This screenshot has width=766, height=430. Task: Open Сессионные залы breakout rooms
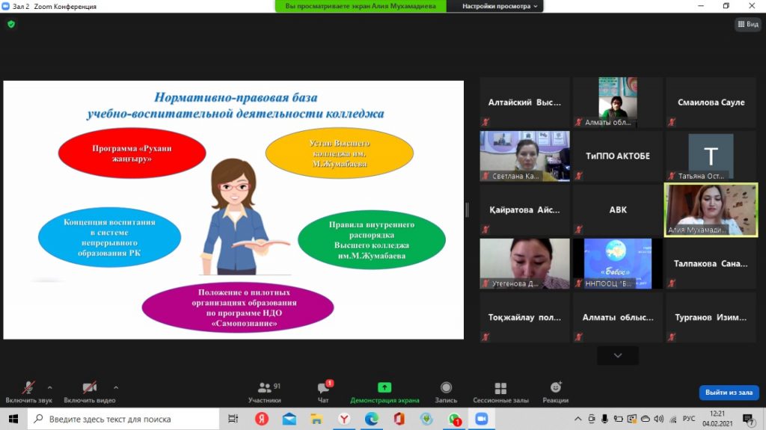click(500, 389)
